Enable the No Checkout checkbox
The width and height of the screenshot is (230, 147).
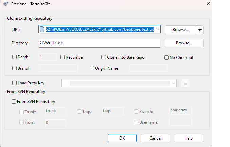point(166,57)
